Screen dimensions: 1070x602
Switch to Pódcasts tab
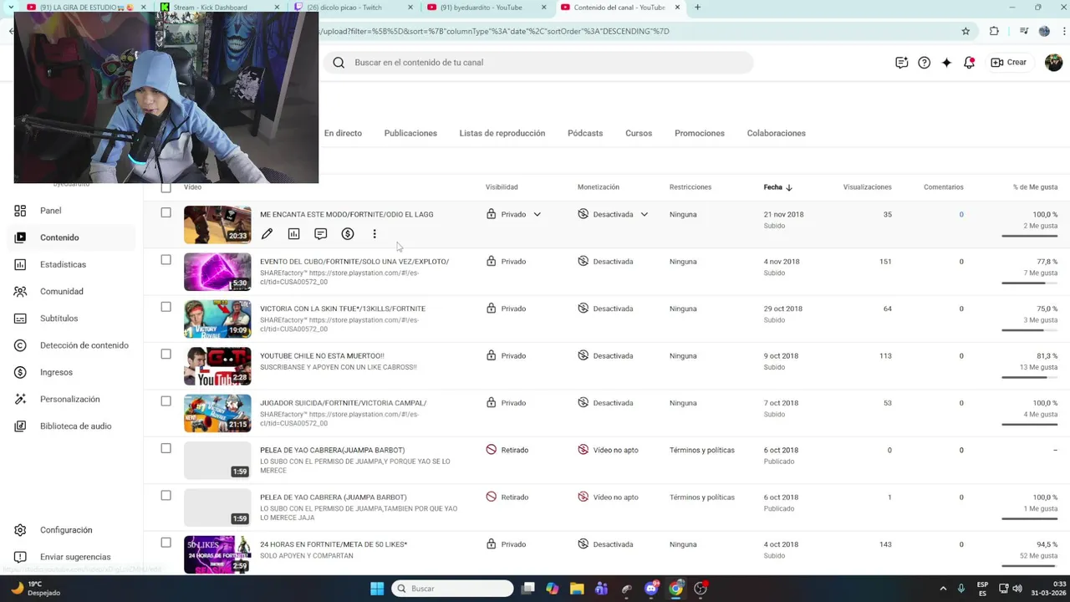click(585, 134)
